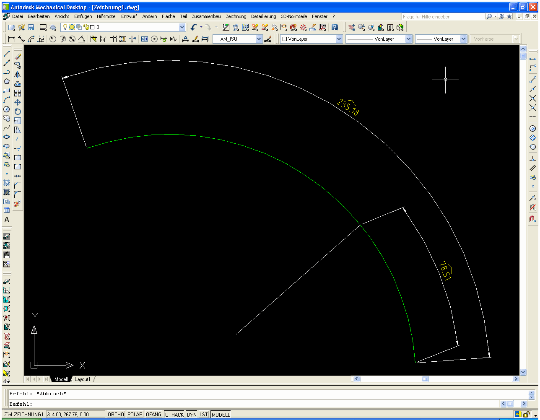
Task: Click the Save drawing icon
Action: click(31, 27)
